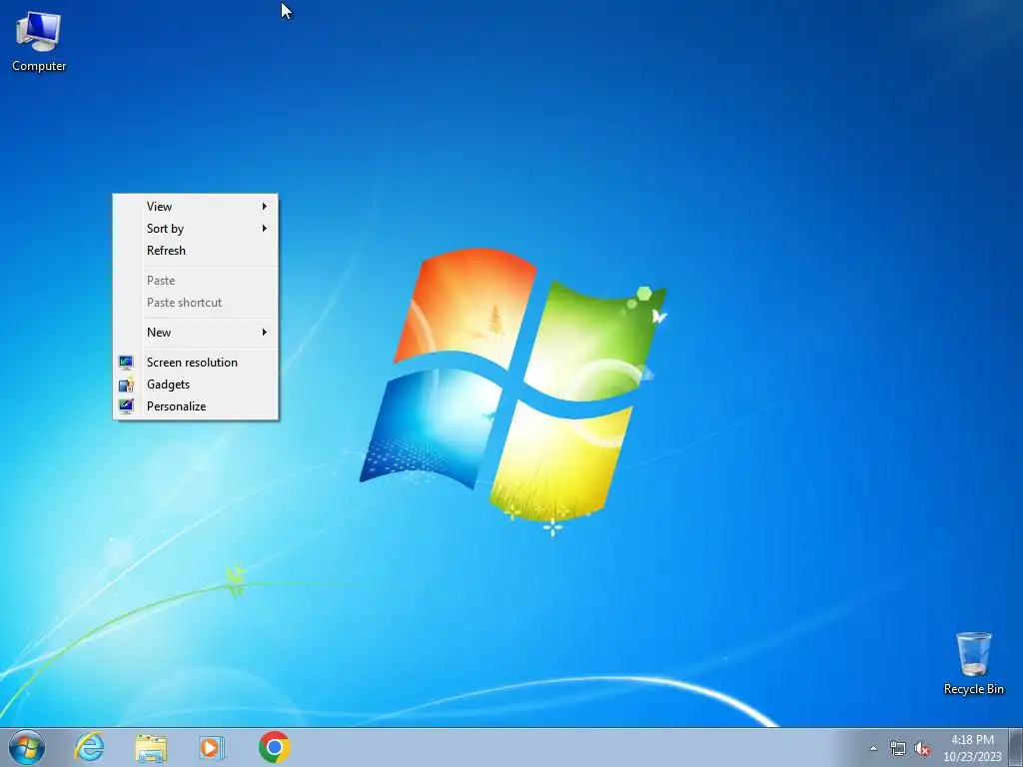Viewport: 1023px width, 767px height.
Task: Click the Recycle Bin label text
Action: pyautogui.click(x=974, y=689)
